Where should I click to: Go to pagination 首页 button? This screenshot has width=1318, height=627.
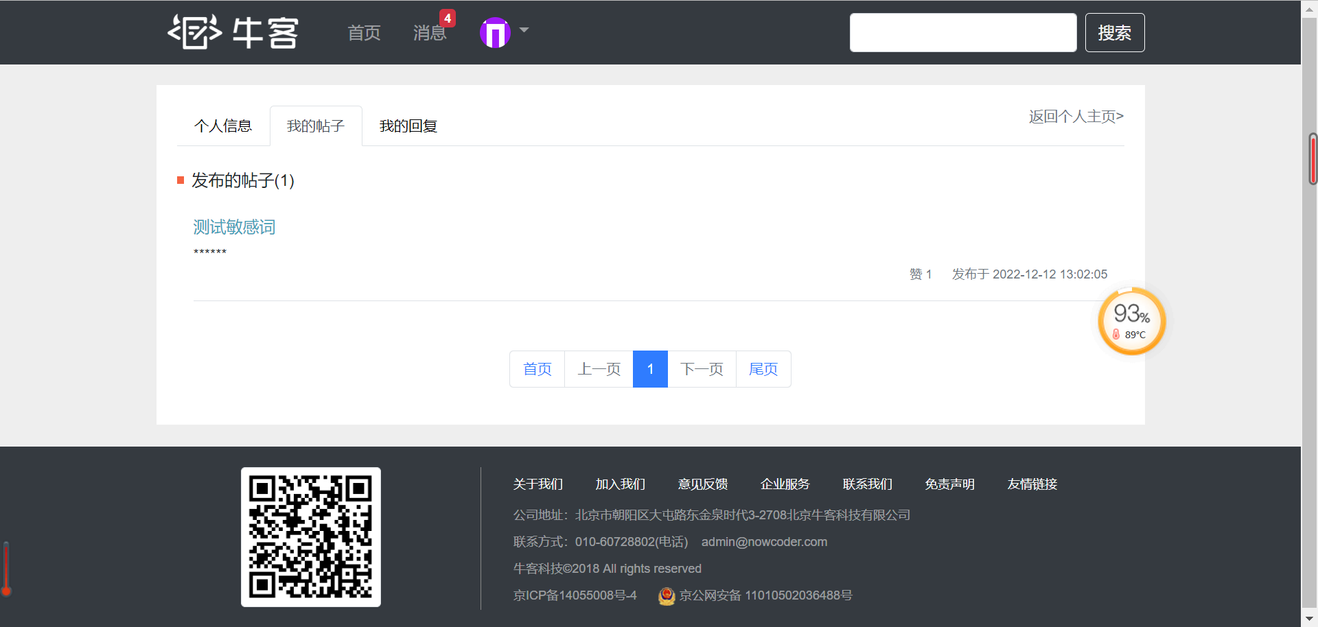(537, 369)
